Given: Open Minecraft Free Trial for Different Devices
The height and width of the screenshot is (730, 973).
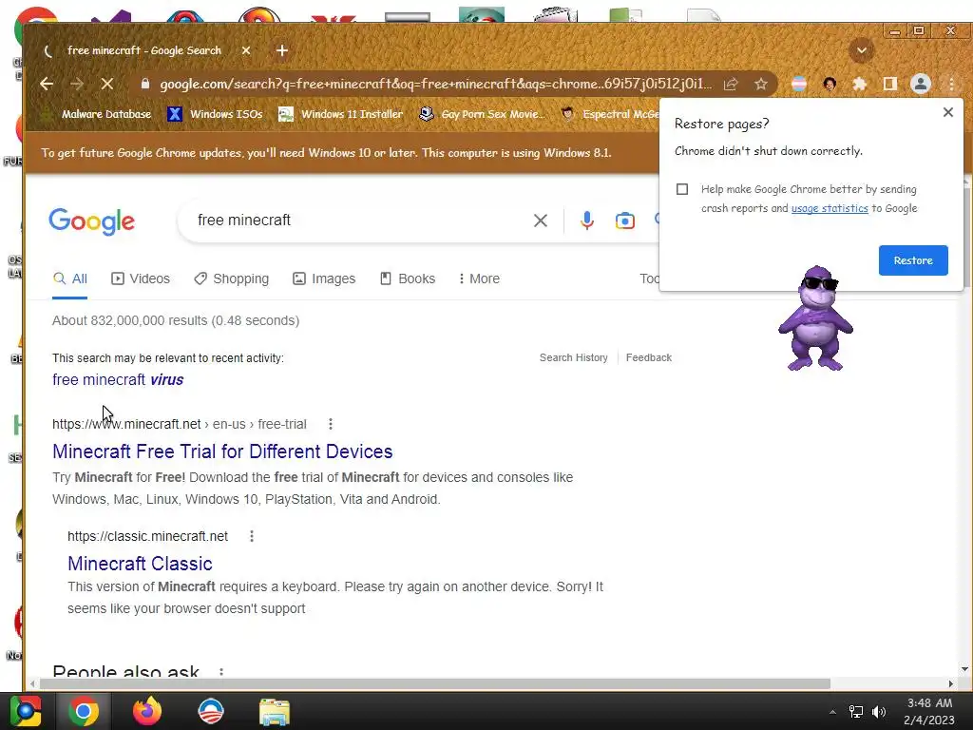Looking at the screenshot, I should pyautogui.click(x=222, y=451).
